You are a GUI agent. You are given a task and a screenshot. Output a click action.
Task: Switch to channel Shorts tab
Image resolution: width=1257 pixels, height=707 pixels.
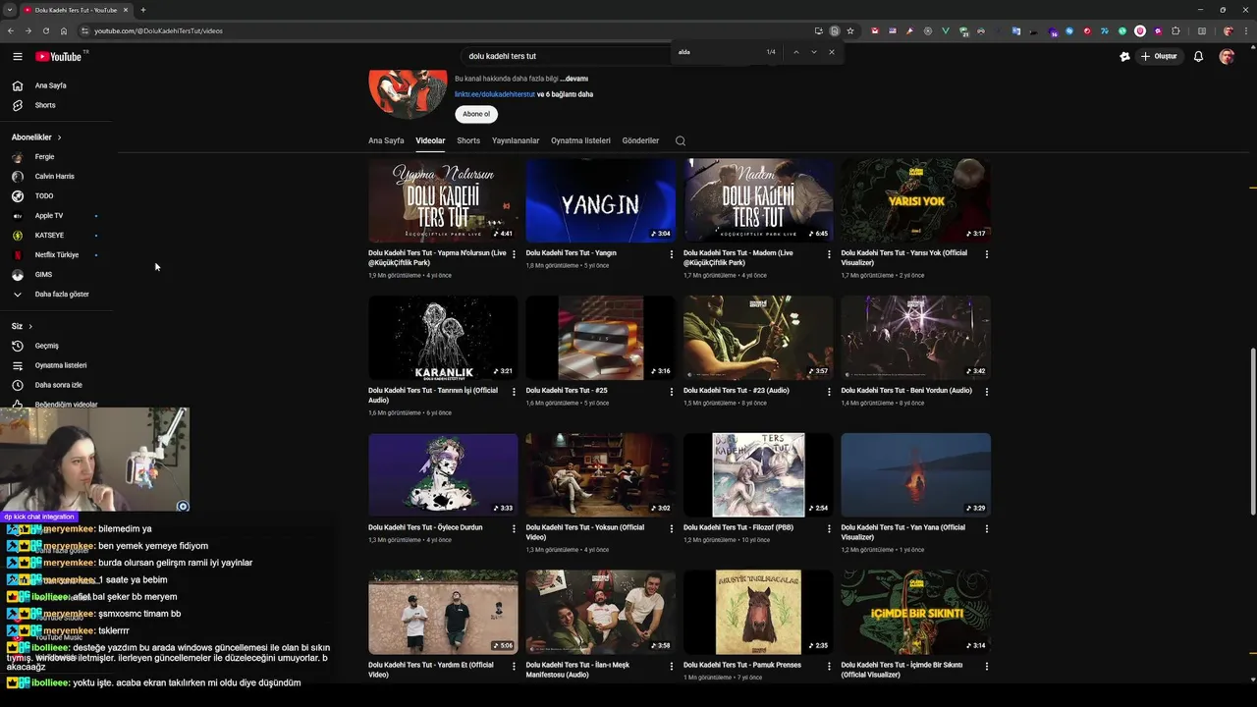click(468, 140)
